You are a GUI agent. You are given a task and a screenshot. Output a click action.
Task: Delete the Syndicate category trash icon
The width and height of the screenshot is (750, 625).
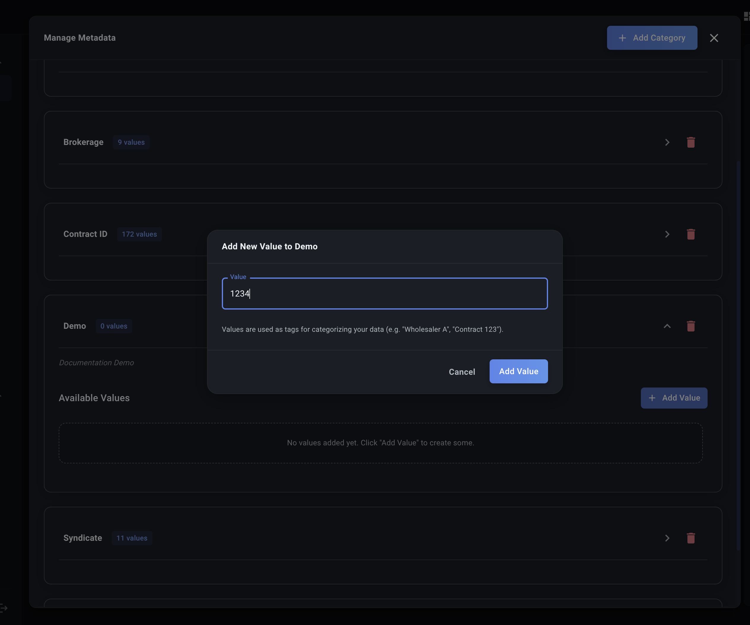(x=690, y=538)
